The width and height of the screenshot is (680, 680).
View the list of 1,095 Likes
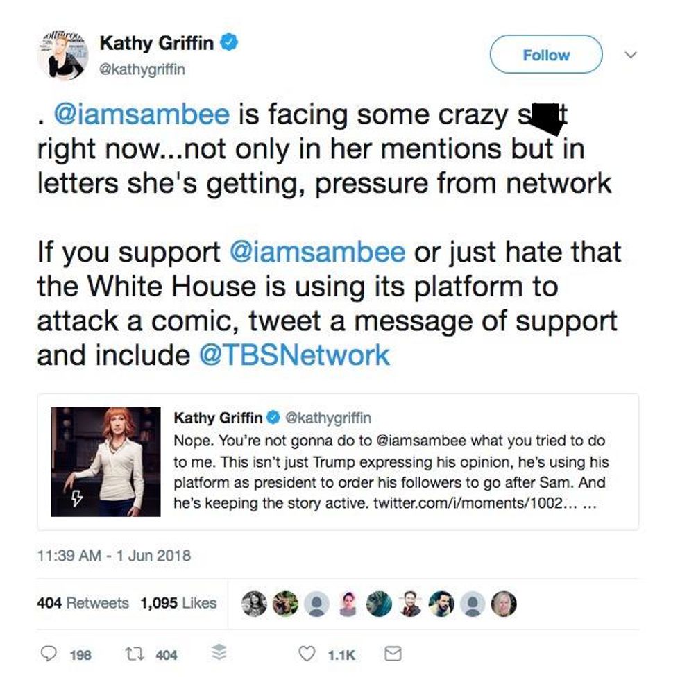tap(178, 603)
